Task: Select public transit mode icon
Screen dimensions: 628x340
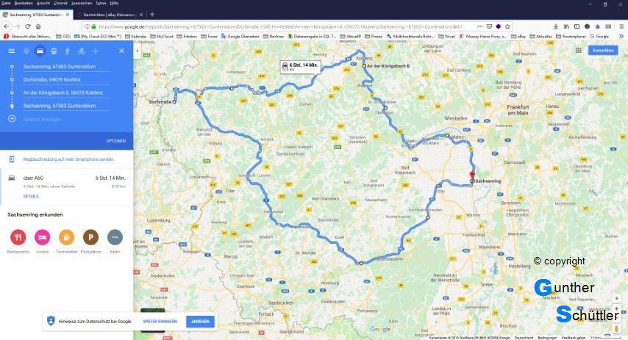Action: tap(54, 51)
